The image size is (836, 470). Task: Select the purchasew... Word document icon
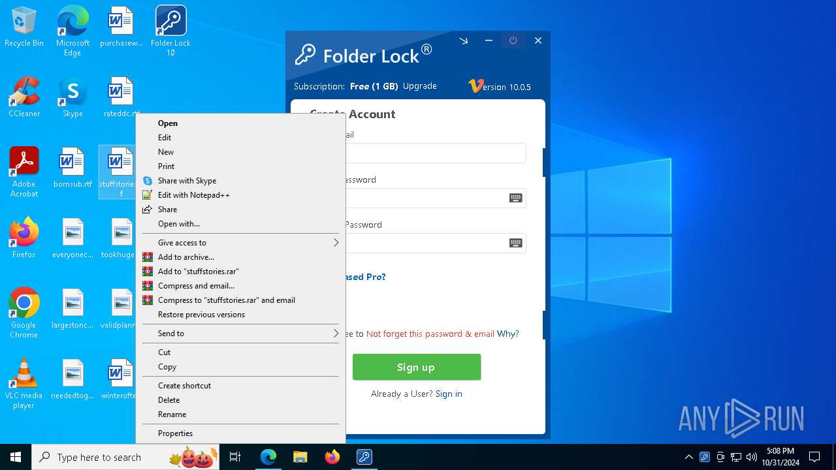pos(121,27)
